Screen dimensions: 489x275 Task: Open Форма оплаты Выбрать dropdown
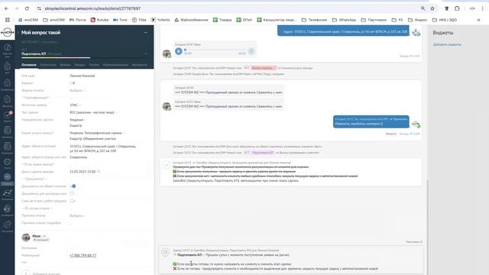pos(77,90)
